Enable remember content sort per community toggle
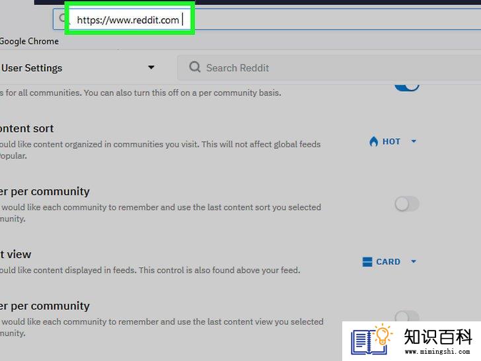The width and height of the screenshot is (481, 361). (407, 204)
